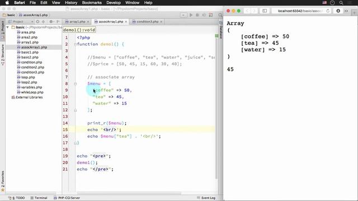Open the Event Log
Image resolution: width=358 pixels, height=201 pixels.
(206, 198)
